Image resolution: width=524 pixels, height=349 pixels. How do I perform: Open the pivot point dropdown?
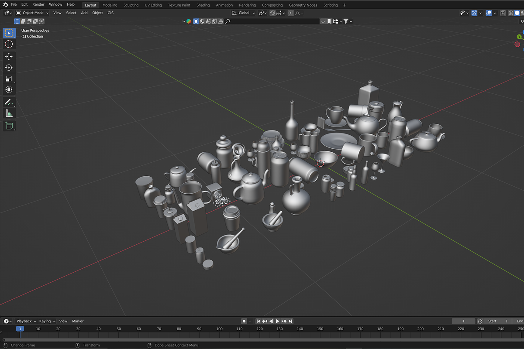point(262,13)
